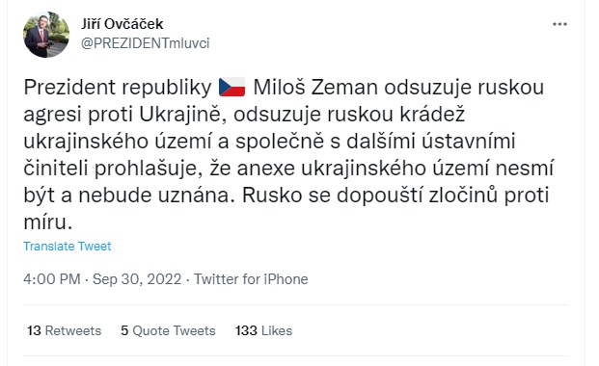
Task: View the 5 Quote Tweets list
Action: click(x=168, y=330)
